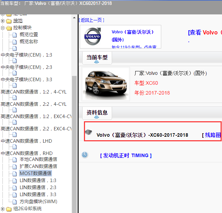This screenshot has width=222, height=213.
Task: Select 中速CAN数据通信，LHD entry
Action: click(26, 141)
